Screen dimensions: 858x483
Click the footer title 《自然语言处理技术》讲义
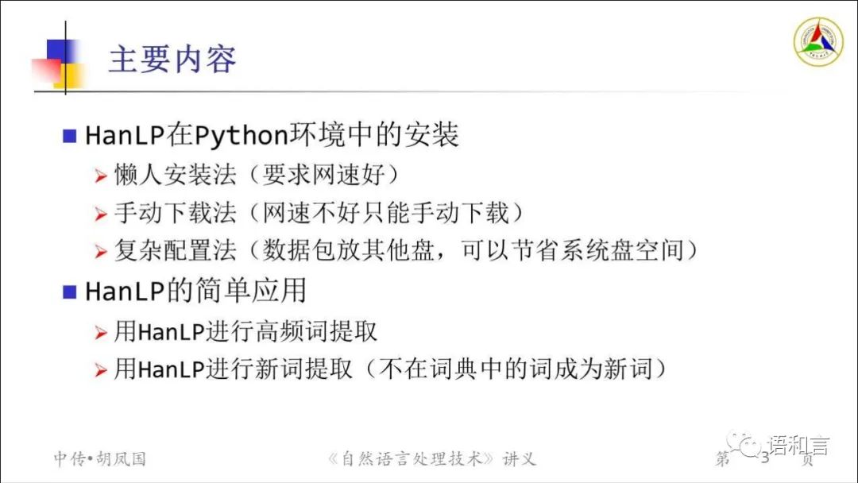[x=431, y=458]
